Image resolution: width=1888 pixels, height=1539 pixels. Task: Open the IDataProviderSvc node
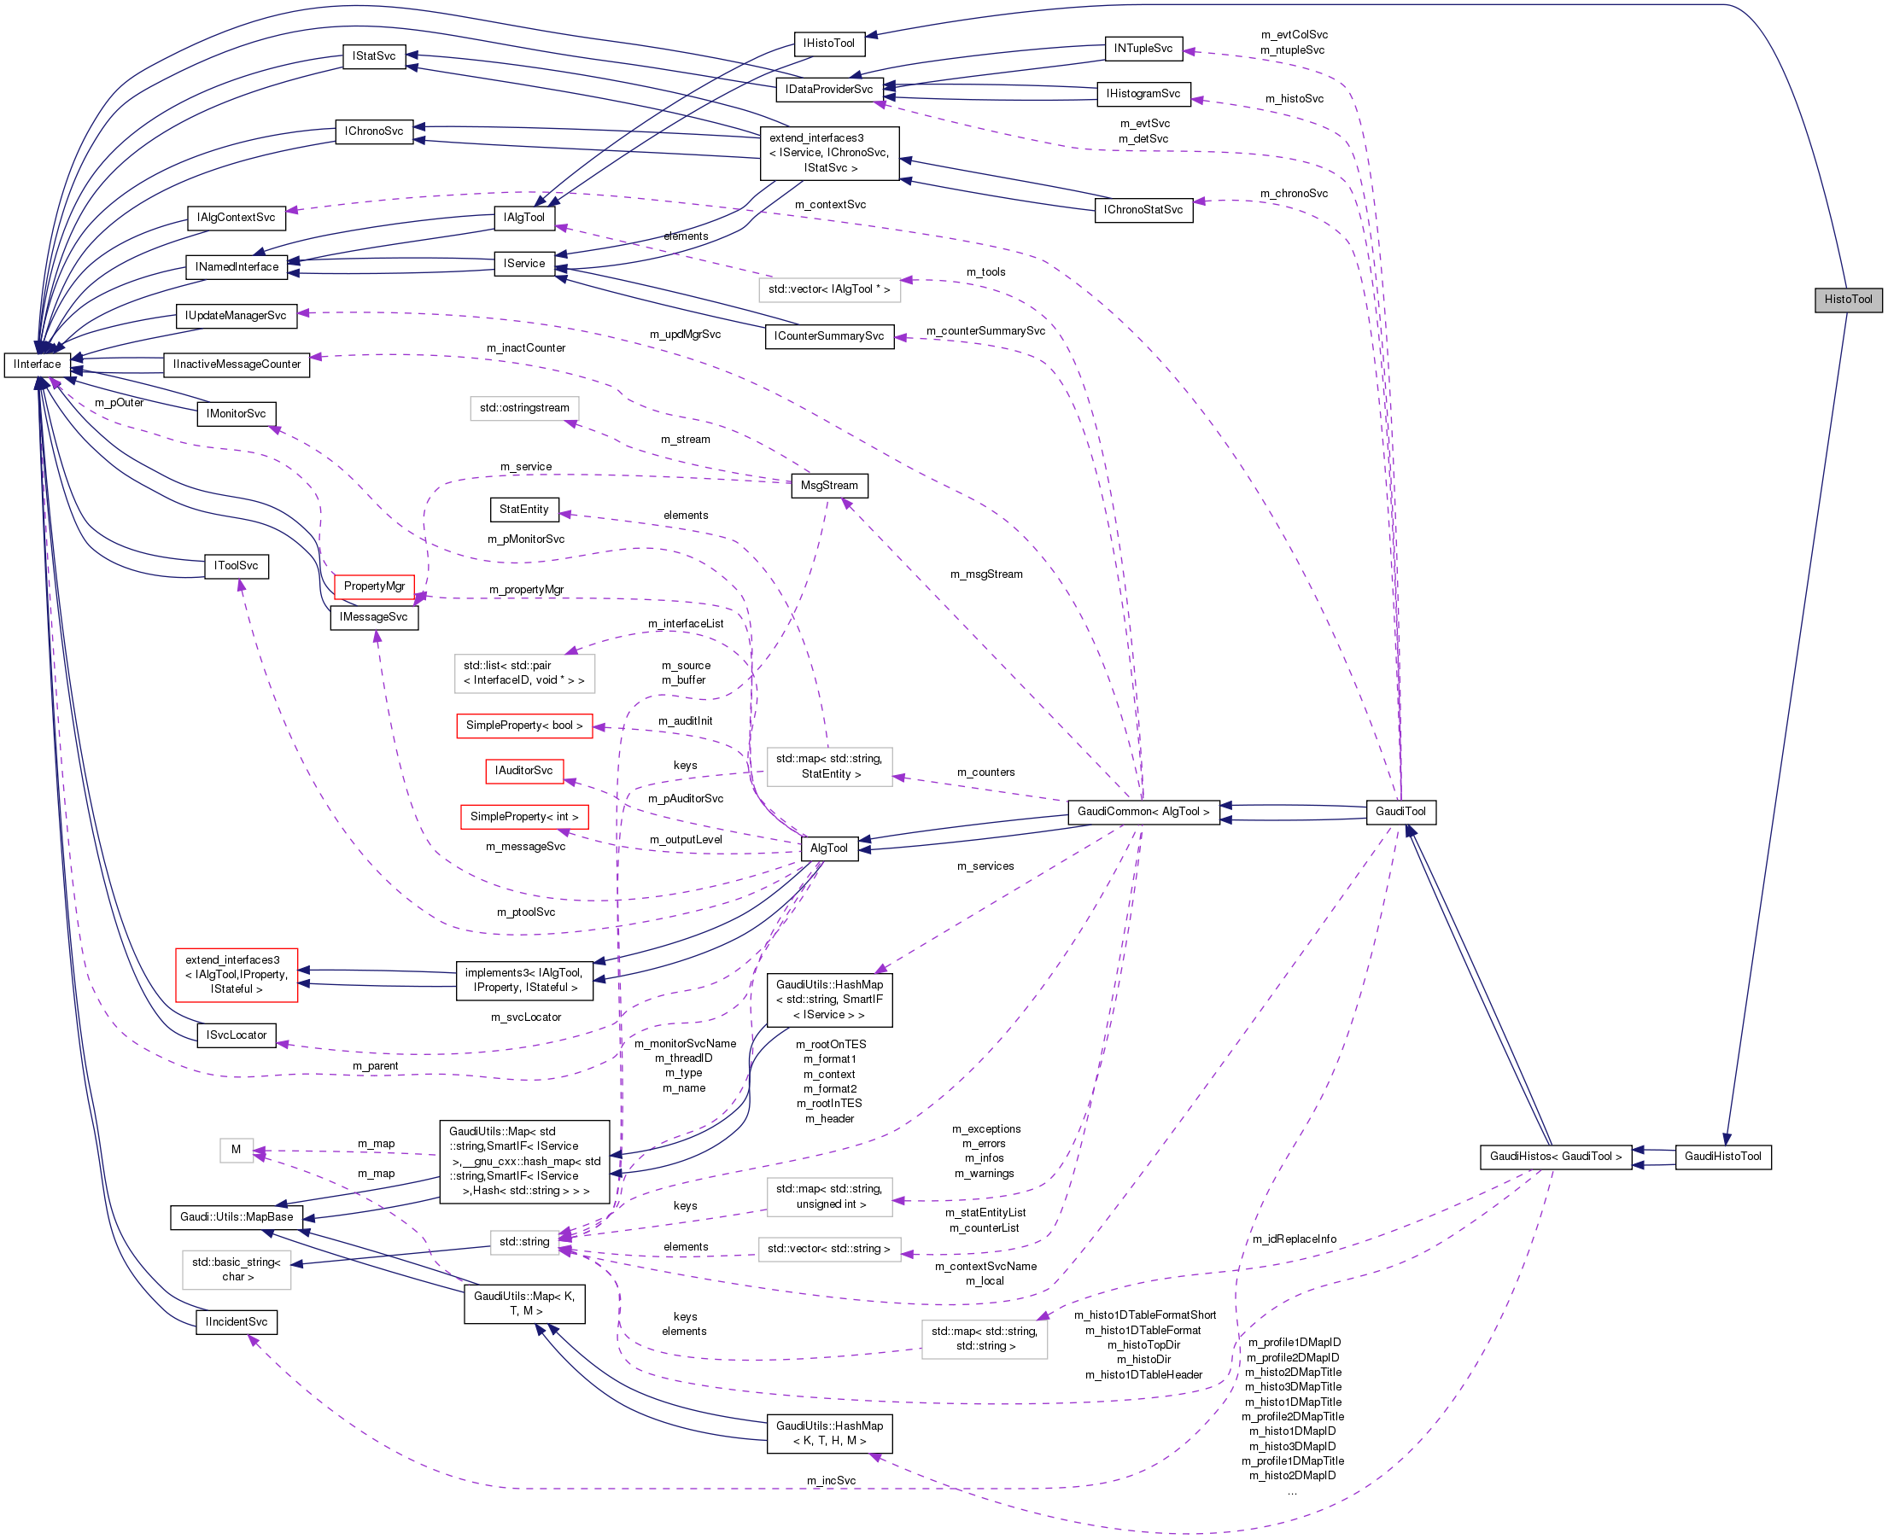[x=829, y=90]
